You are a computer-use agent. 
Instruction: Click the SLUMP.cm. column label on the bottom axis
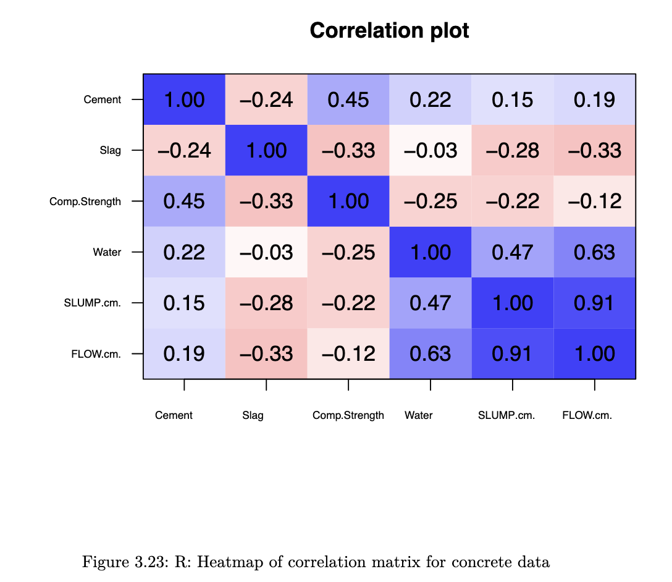[506, 415]
